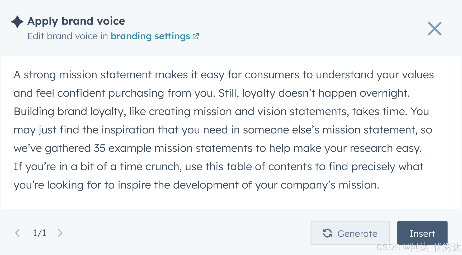
Task: Close the Apply brand voice panel
Action: point(435,29)
